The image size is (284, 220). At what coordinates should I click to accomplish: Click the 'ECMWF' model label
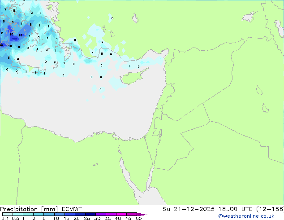point(72,209)
